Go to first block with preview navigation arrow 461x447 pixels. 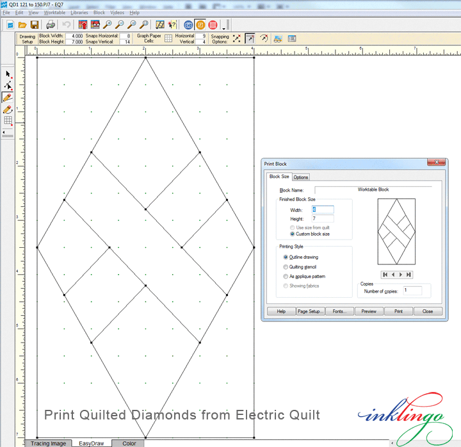tap(385, 274)
